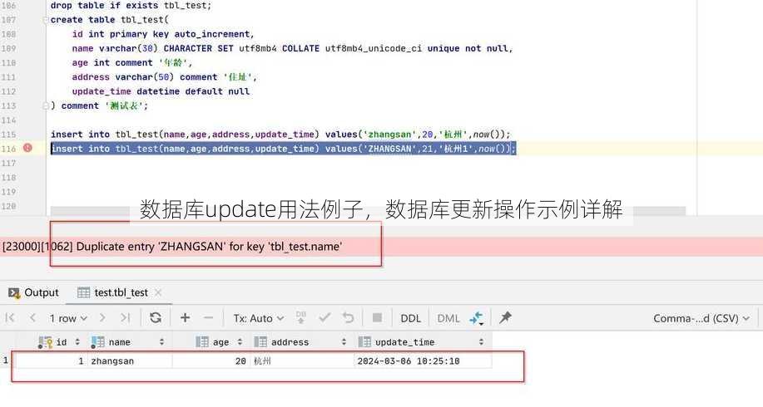
Task: Click the Duplicate entry error message
Action: tap(172, 247)
